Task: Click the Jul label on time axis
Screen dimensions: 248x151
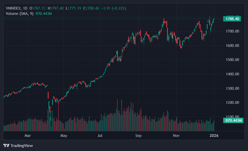Action: click(x=100, y=136)
